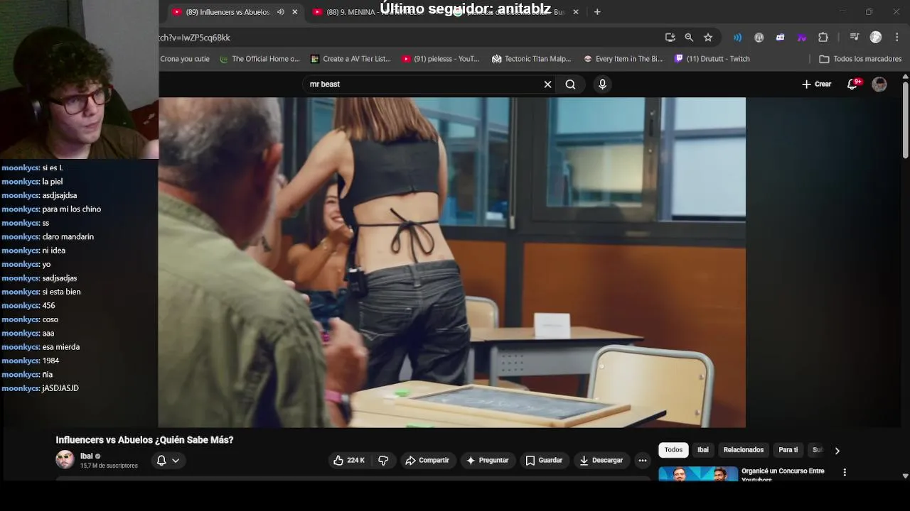Select the Para ti filter chip
Image resolution: width=910 pixels, height=511 pixels.
[x=788, y=450]
